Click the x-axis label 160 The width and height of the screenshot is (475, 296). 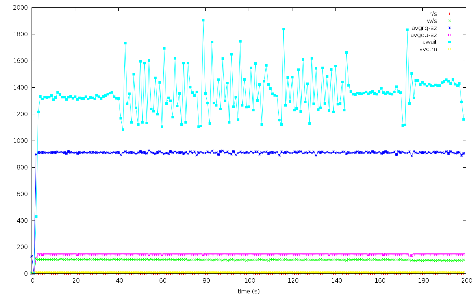pos(379,281)
